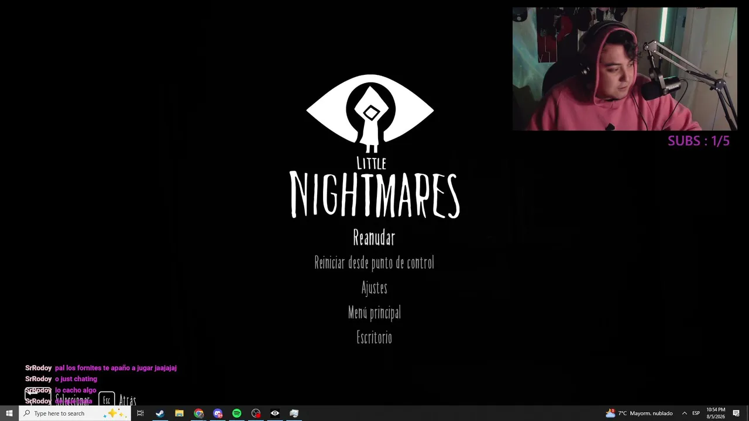Open Spotify from the taskbar
The image size is (749, 421).
tap(236, 413)
